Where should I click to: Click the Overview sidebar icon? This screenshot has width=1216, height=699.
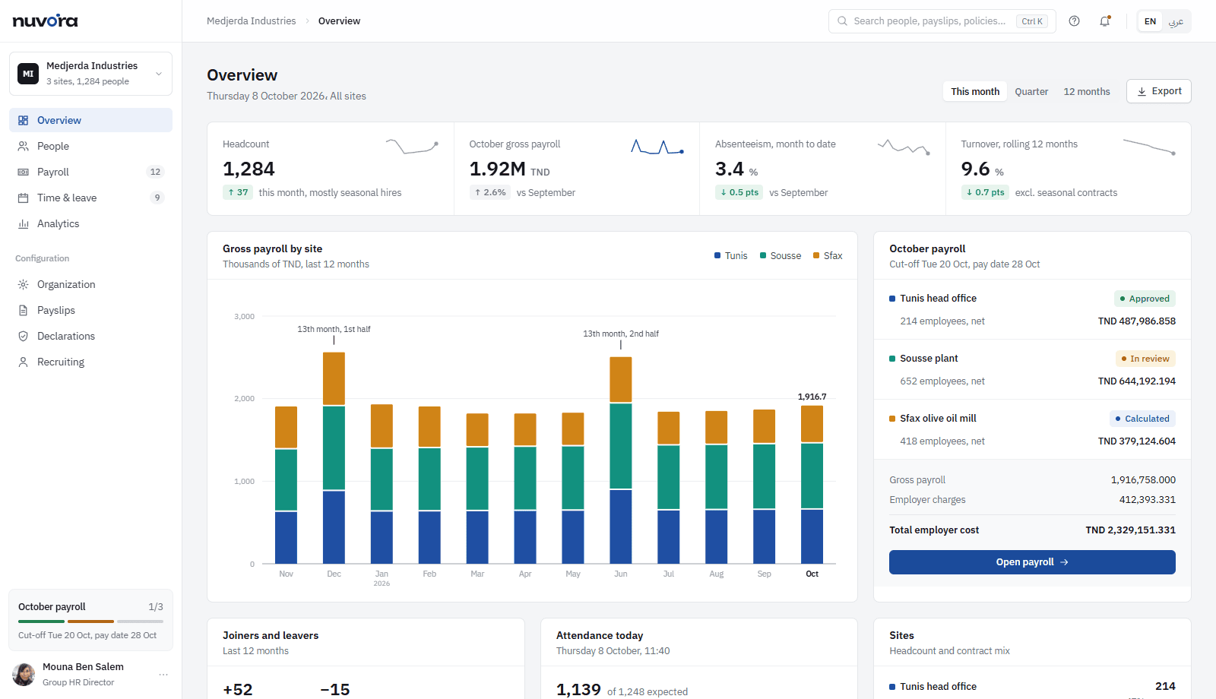(x=24, y=120)
